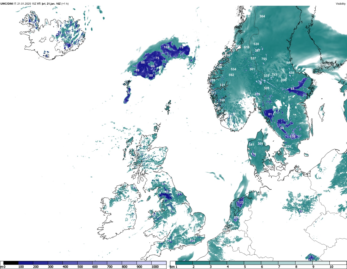Screen dimensions: 347x269
Task: Click the map value '226'
Action: click(288, 147)
